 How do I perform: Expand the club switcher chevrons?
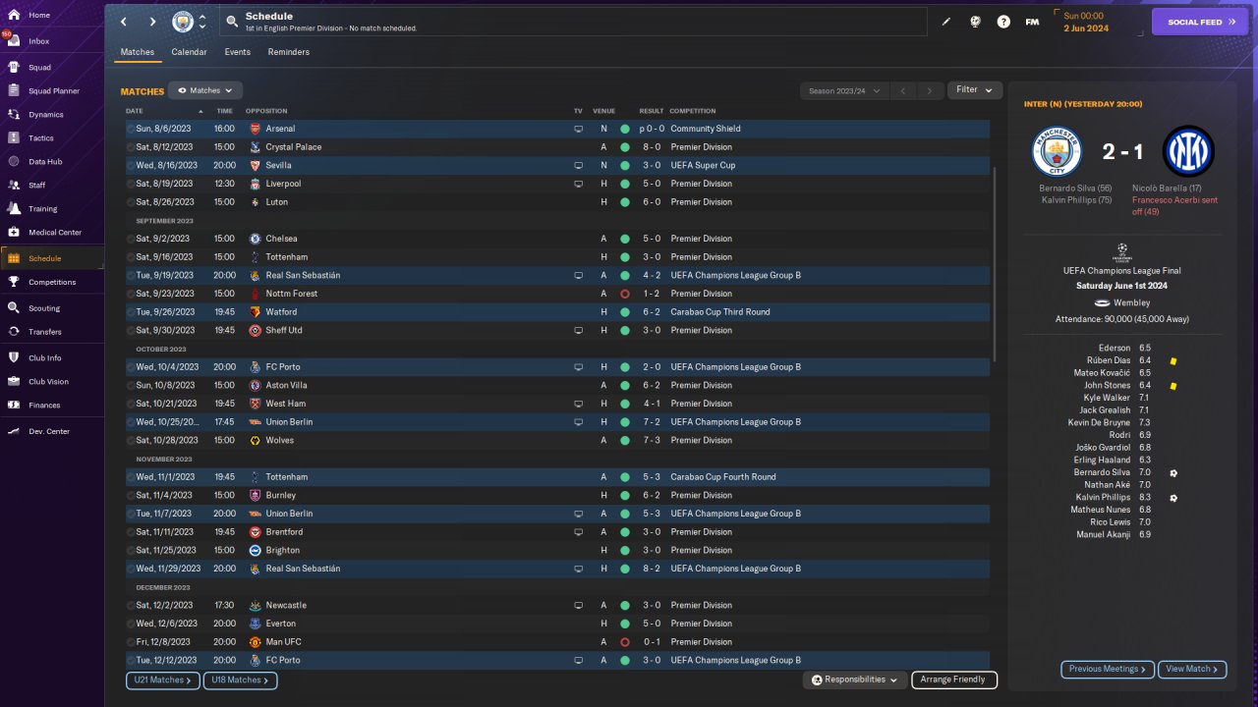(x=202, y=21)
